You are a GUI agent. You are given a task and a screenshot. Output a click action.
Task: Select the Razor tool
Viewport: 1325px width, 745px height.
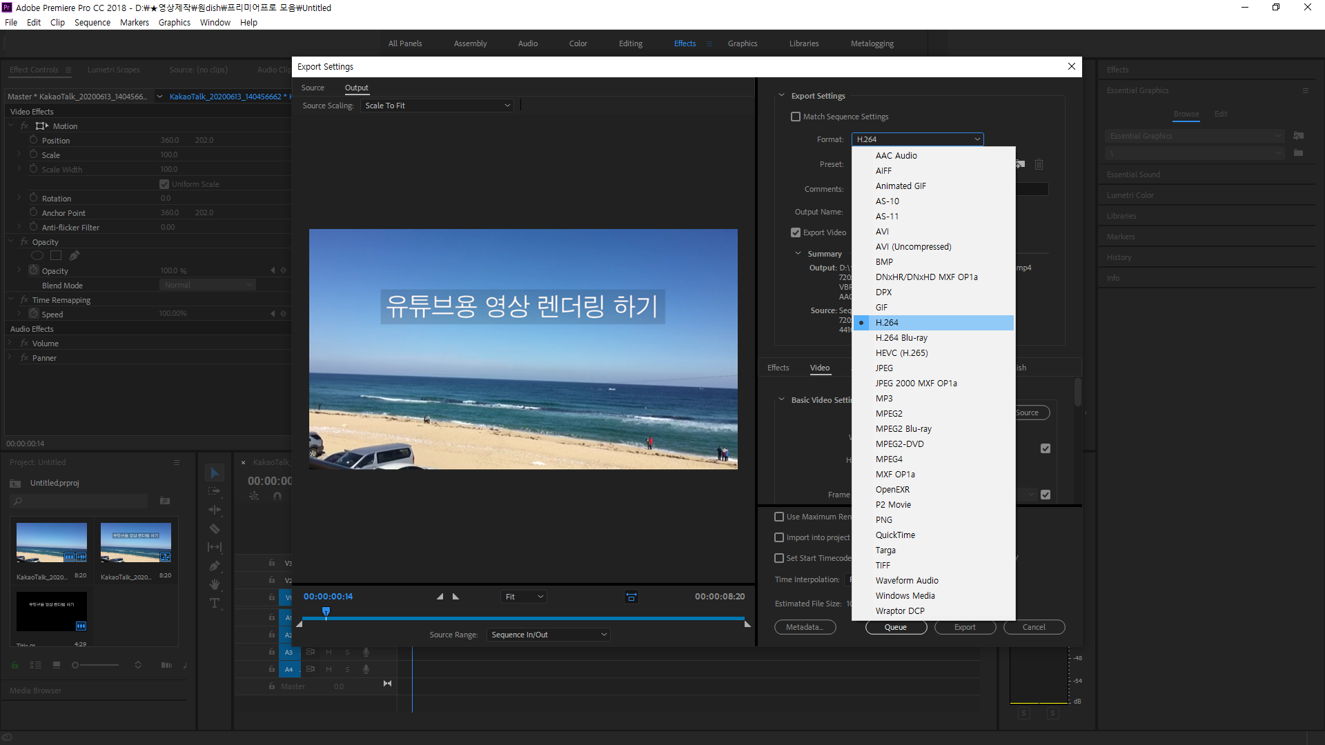tap(215, 529)
